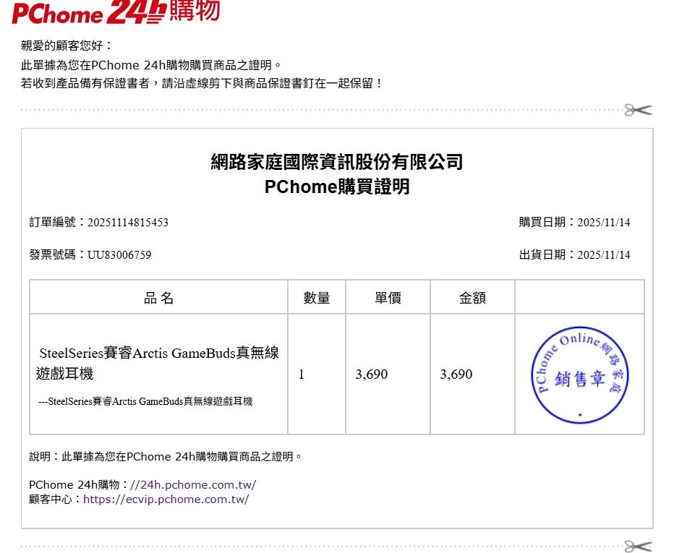Click the PChome購買證明 title
The width and height of the screenshot is (674, 553).
click(337, 187)
